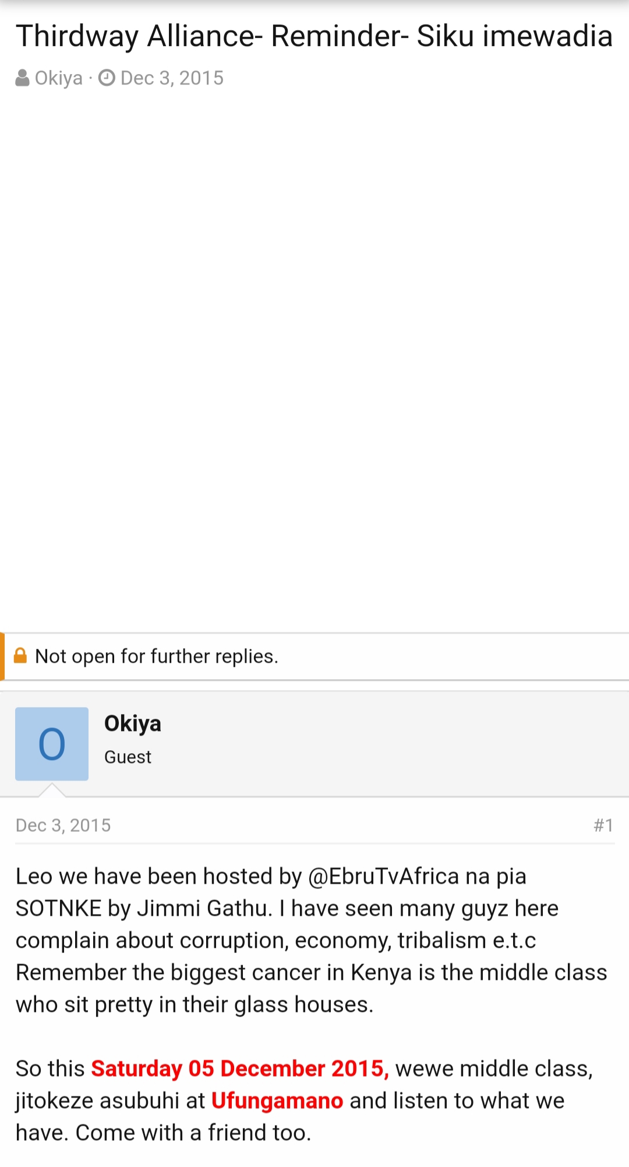Viewport: 629px width, 1167px height.
Task: Click the Guest user title label
Action: click(x=128, y=757)
